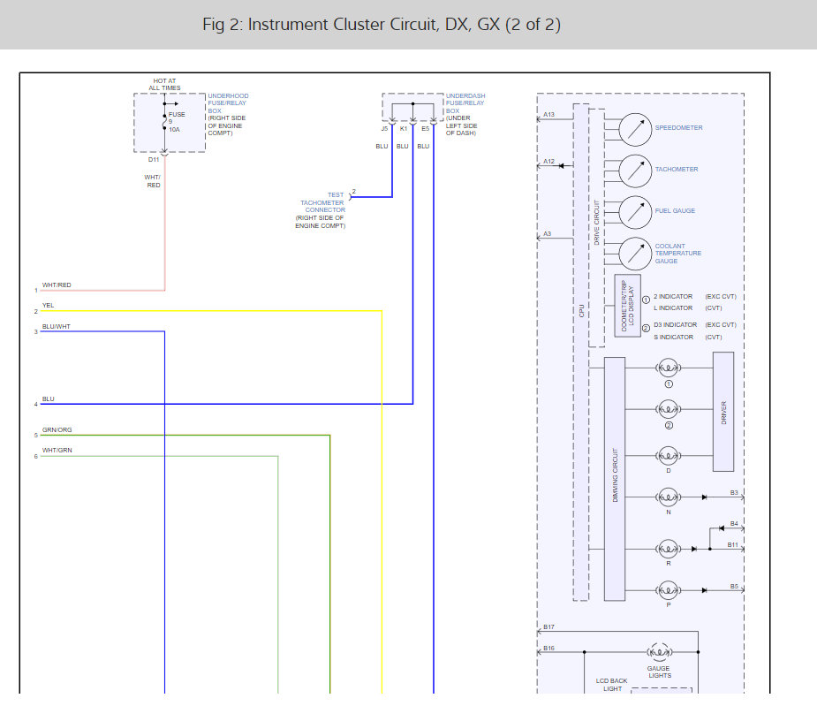The width and height of the screenshot is (817, 721).
Task: Click the UNDERDASH FUSE/RELAY BOX label
Action: pyautogui.click(x=465, y=103)
